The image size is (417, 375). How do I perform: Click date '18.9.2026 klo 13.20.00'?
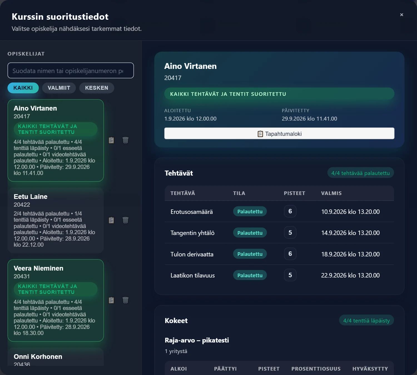pyautogui.click(x=350, y=254)
